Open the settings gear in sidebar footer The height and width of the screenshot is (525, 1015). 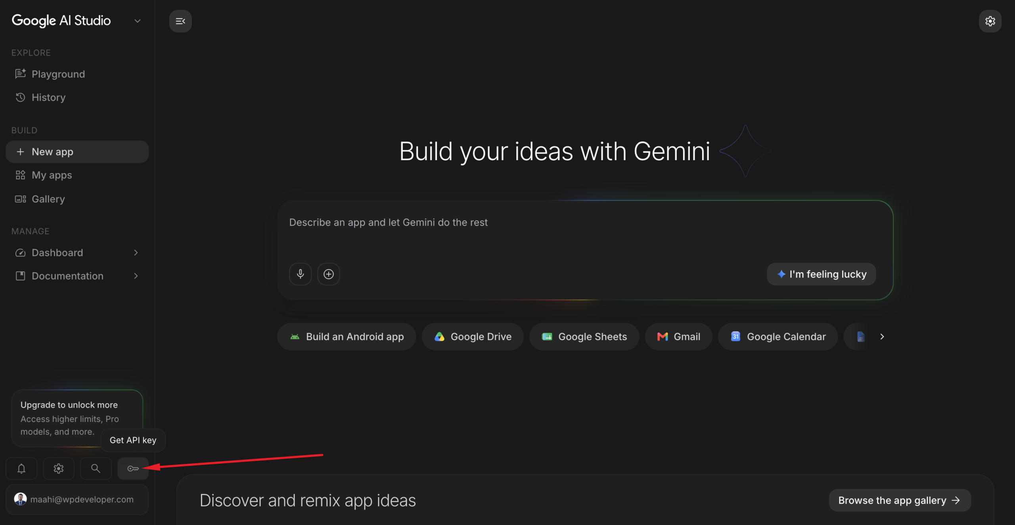coord(59,469)
